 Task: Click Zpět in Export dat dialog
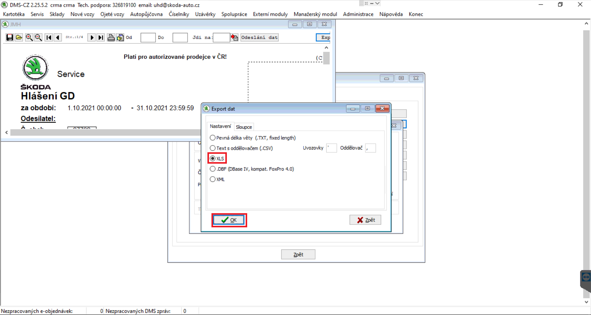(365, 220)
